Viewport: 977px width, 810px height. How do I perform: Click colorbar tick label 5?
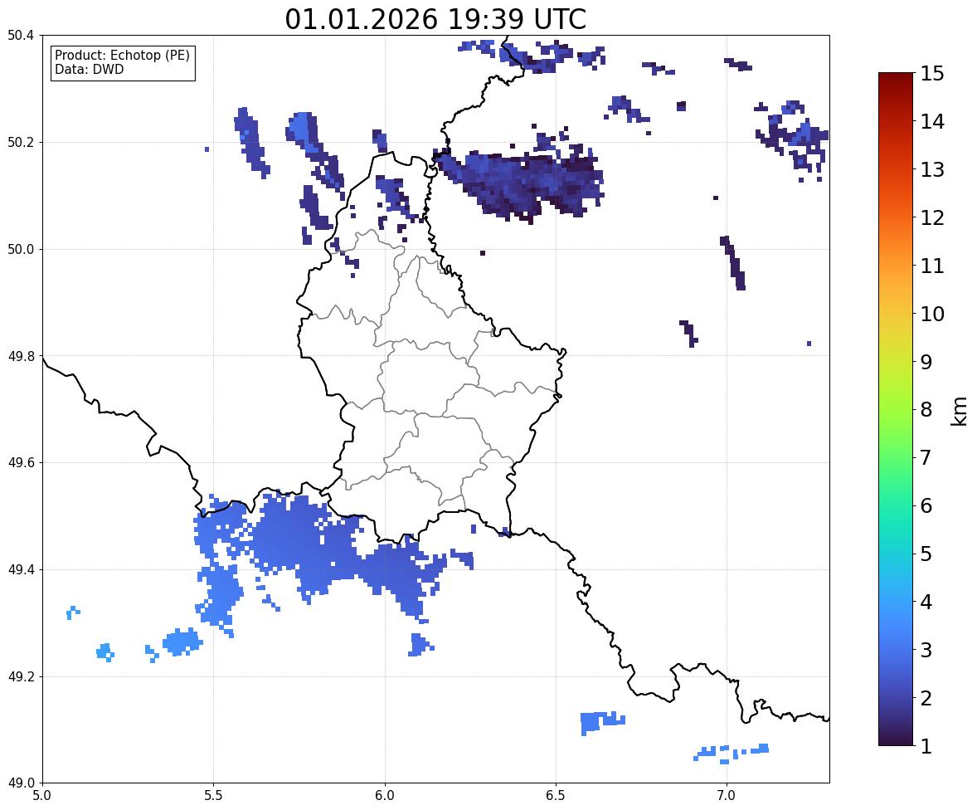pyautogui.click(x=926, y=554)
